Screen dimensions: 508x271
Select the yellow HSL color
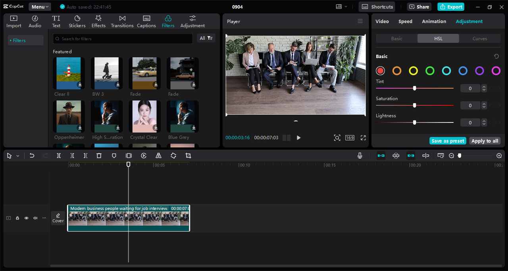click(414, 71)
